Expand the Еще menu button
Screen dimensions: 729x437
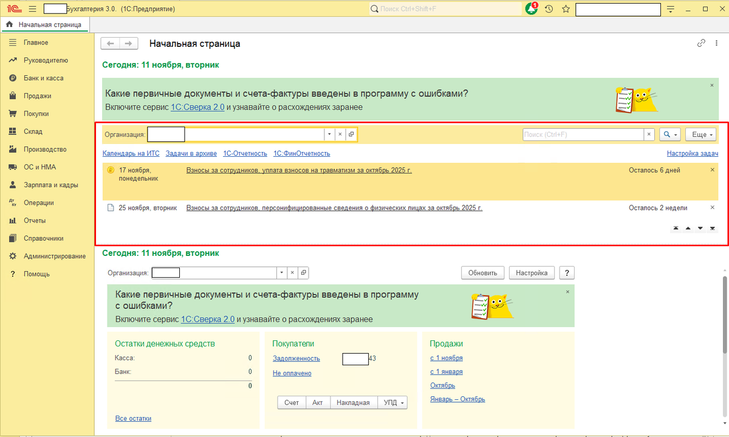(x=701, y=134)
